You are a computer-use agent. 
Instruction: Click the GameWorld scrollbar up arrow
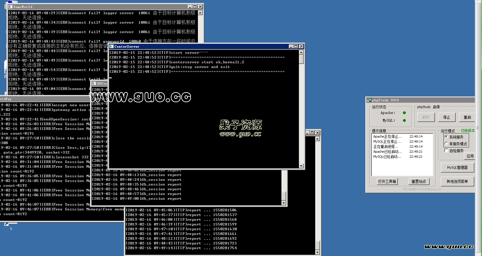coord(200,13)
